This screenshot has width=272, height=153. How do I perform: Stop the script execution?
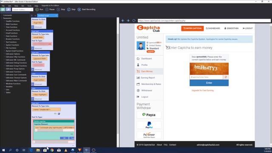pos(61,9)
